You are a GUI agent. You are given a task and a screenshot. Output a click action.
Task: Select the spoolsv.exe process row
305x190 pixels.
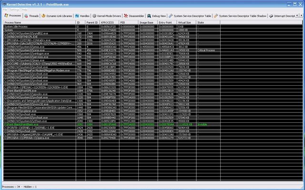pos(112,94)
